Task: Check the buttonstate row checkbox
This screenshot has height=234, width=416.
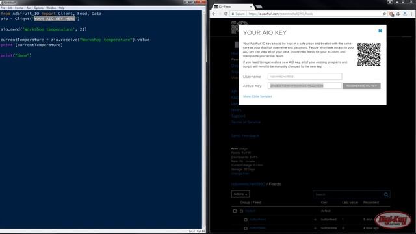Action: pyautogui.click(x=246, y=228)
